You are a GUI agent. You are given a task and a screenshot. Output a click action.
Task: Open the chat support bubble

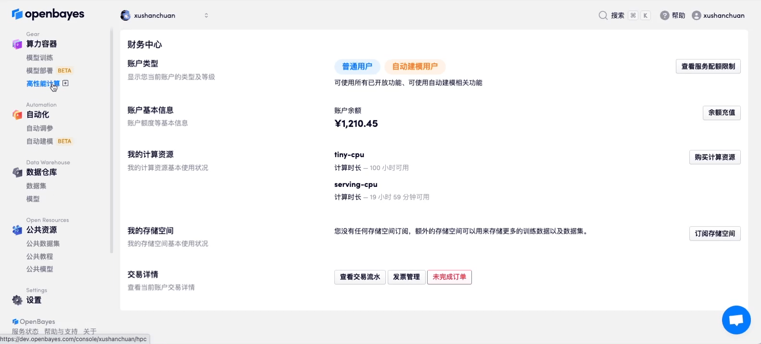[736, 320]
